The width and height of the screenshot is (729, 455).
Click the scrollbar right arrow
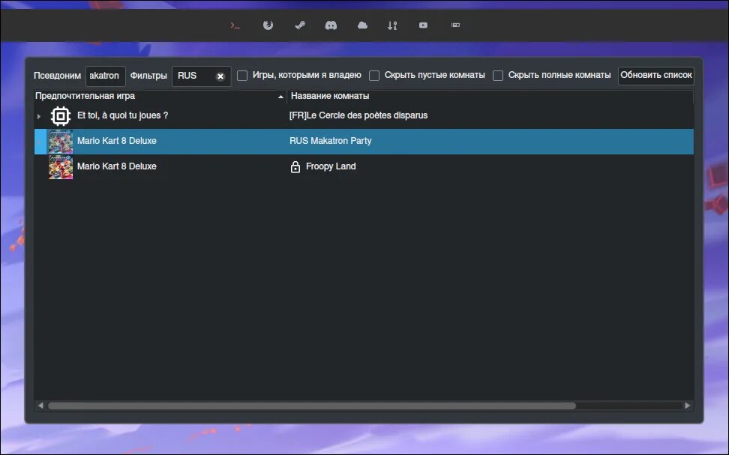[x=688, y=406]
